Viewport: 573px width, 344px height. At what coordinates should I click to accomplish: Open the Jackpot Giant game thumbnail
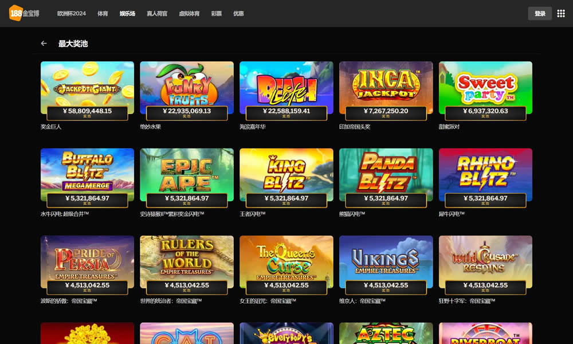pos(87,88)
